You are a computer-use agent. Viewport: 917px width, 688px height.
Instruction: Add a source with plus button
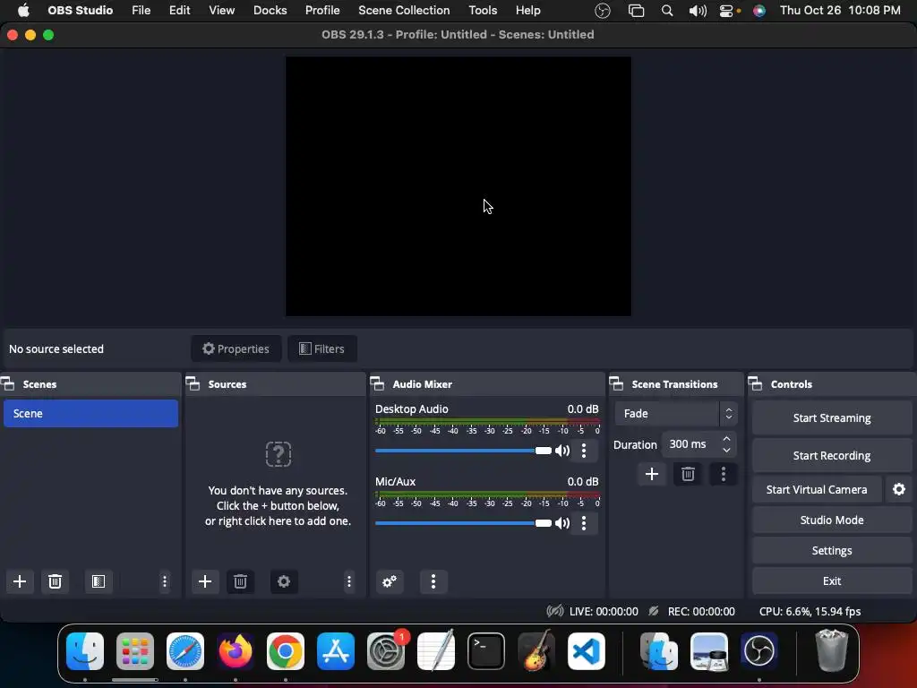(x=205, y=580)
